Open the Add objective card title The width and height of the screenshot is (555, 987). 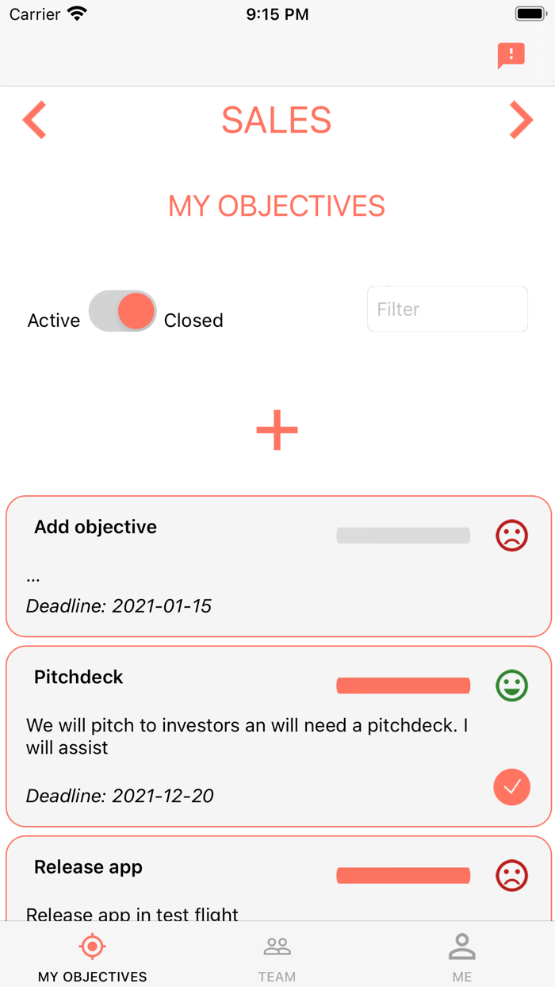[96, 527]
